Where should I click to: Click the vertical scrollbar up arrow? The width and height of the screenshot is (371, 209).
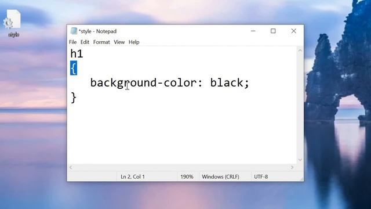click(300, 51)
